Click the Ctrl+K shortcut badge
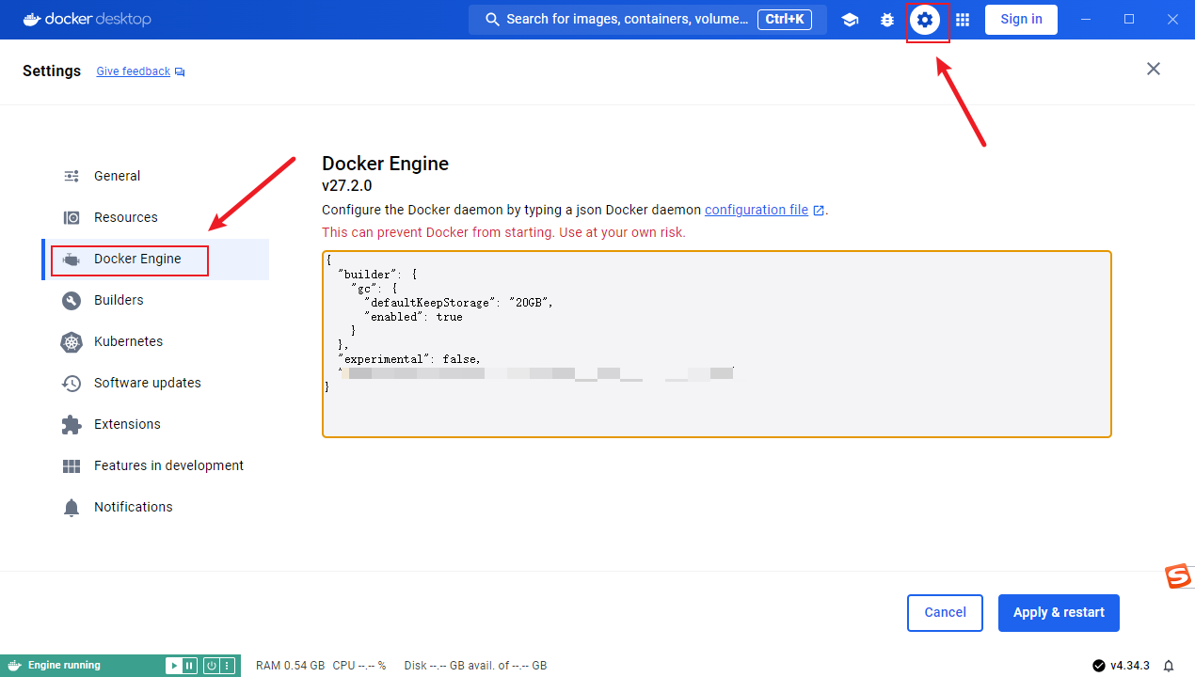1195x677 pixels. 785,20
